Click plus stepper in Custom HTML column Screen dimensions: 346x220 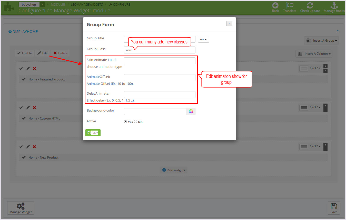click(325, 105)
